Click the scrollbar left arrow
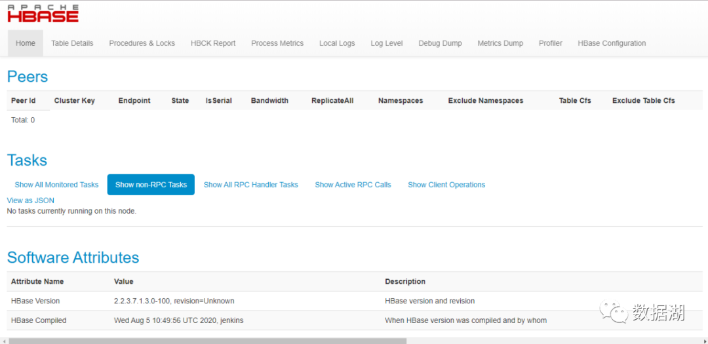Screen dimensions: 708x344 click(x=4, y=341)
